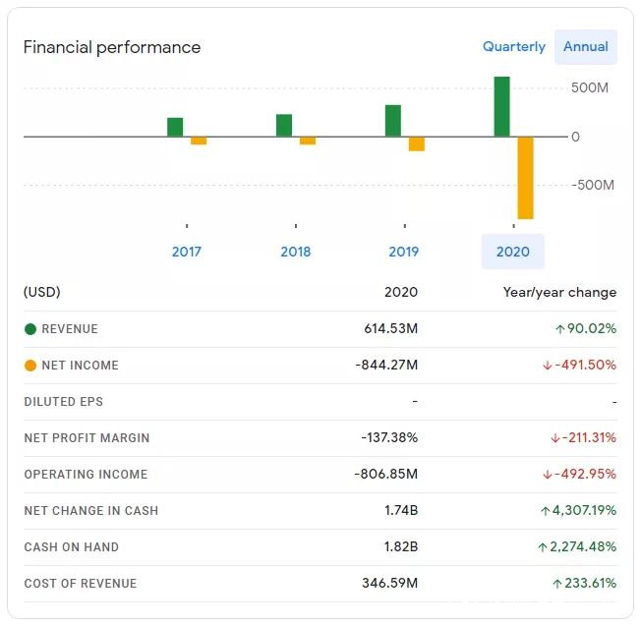This screenshot has height=625, width=640.
Task: Switch to the Quarterly view
Action: (x=513, y=47)
